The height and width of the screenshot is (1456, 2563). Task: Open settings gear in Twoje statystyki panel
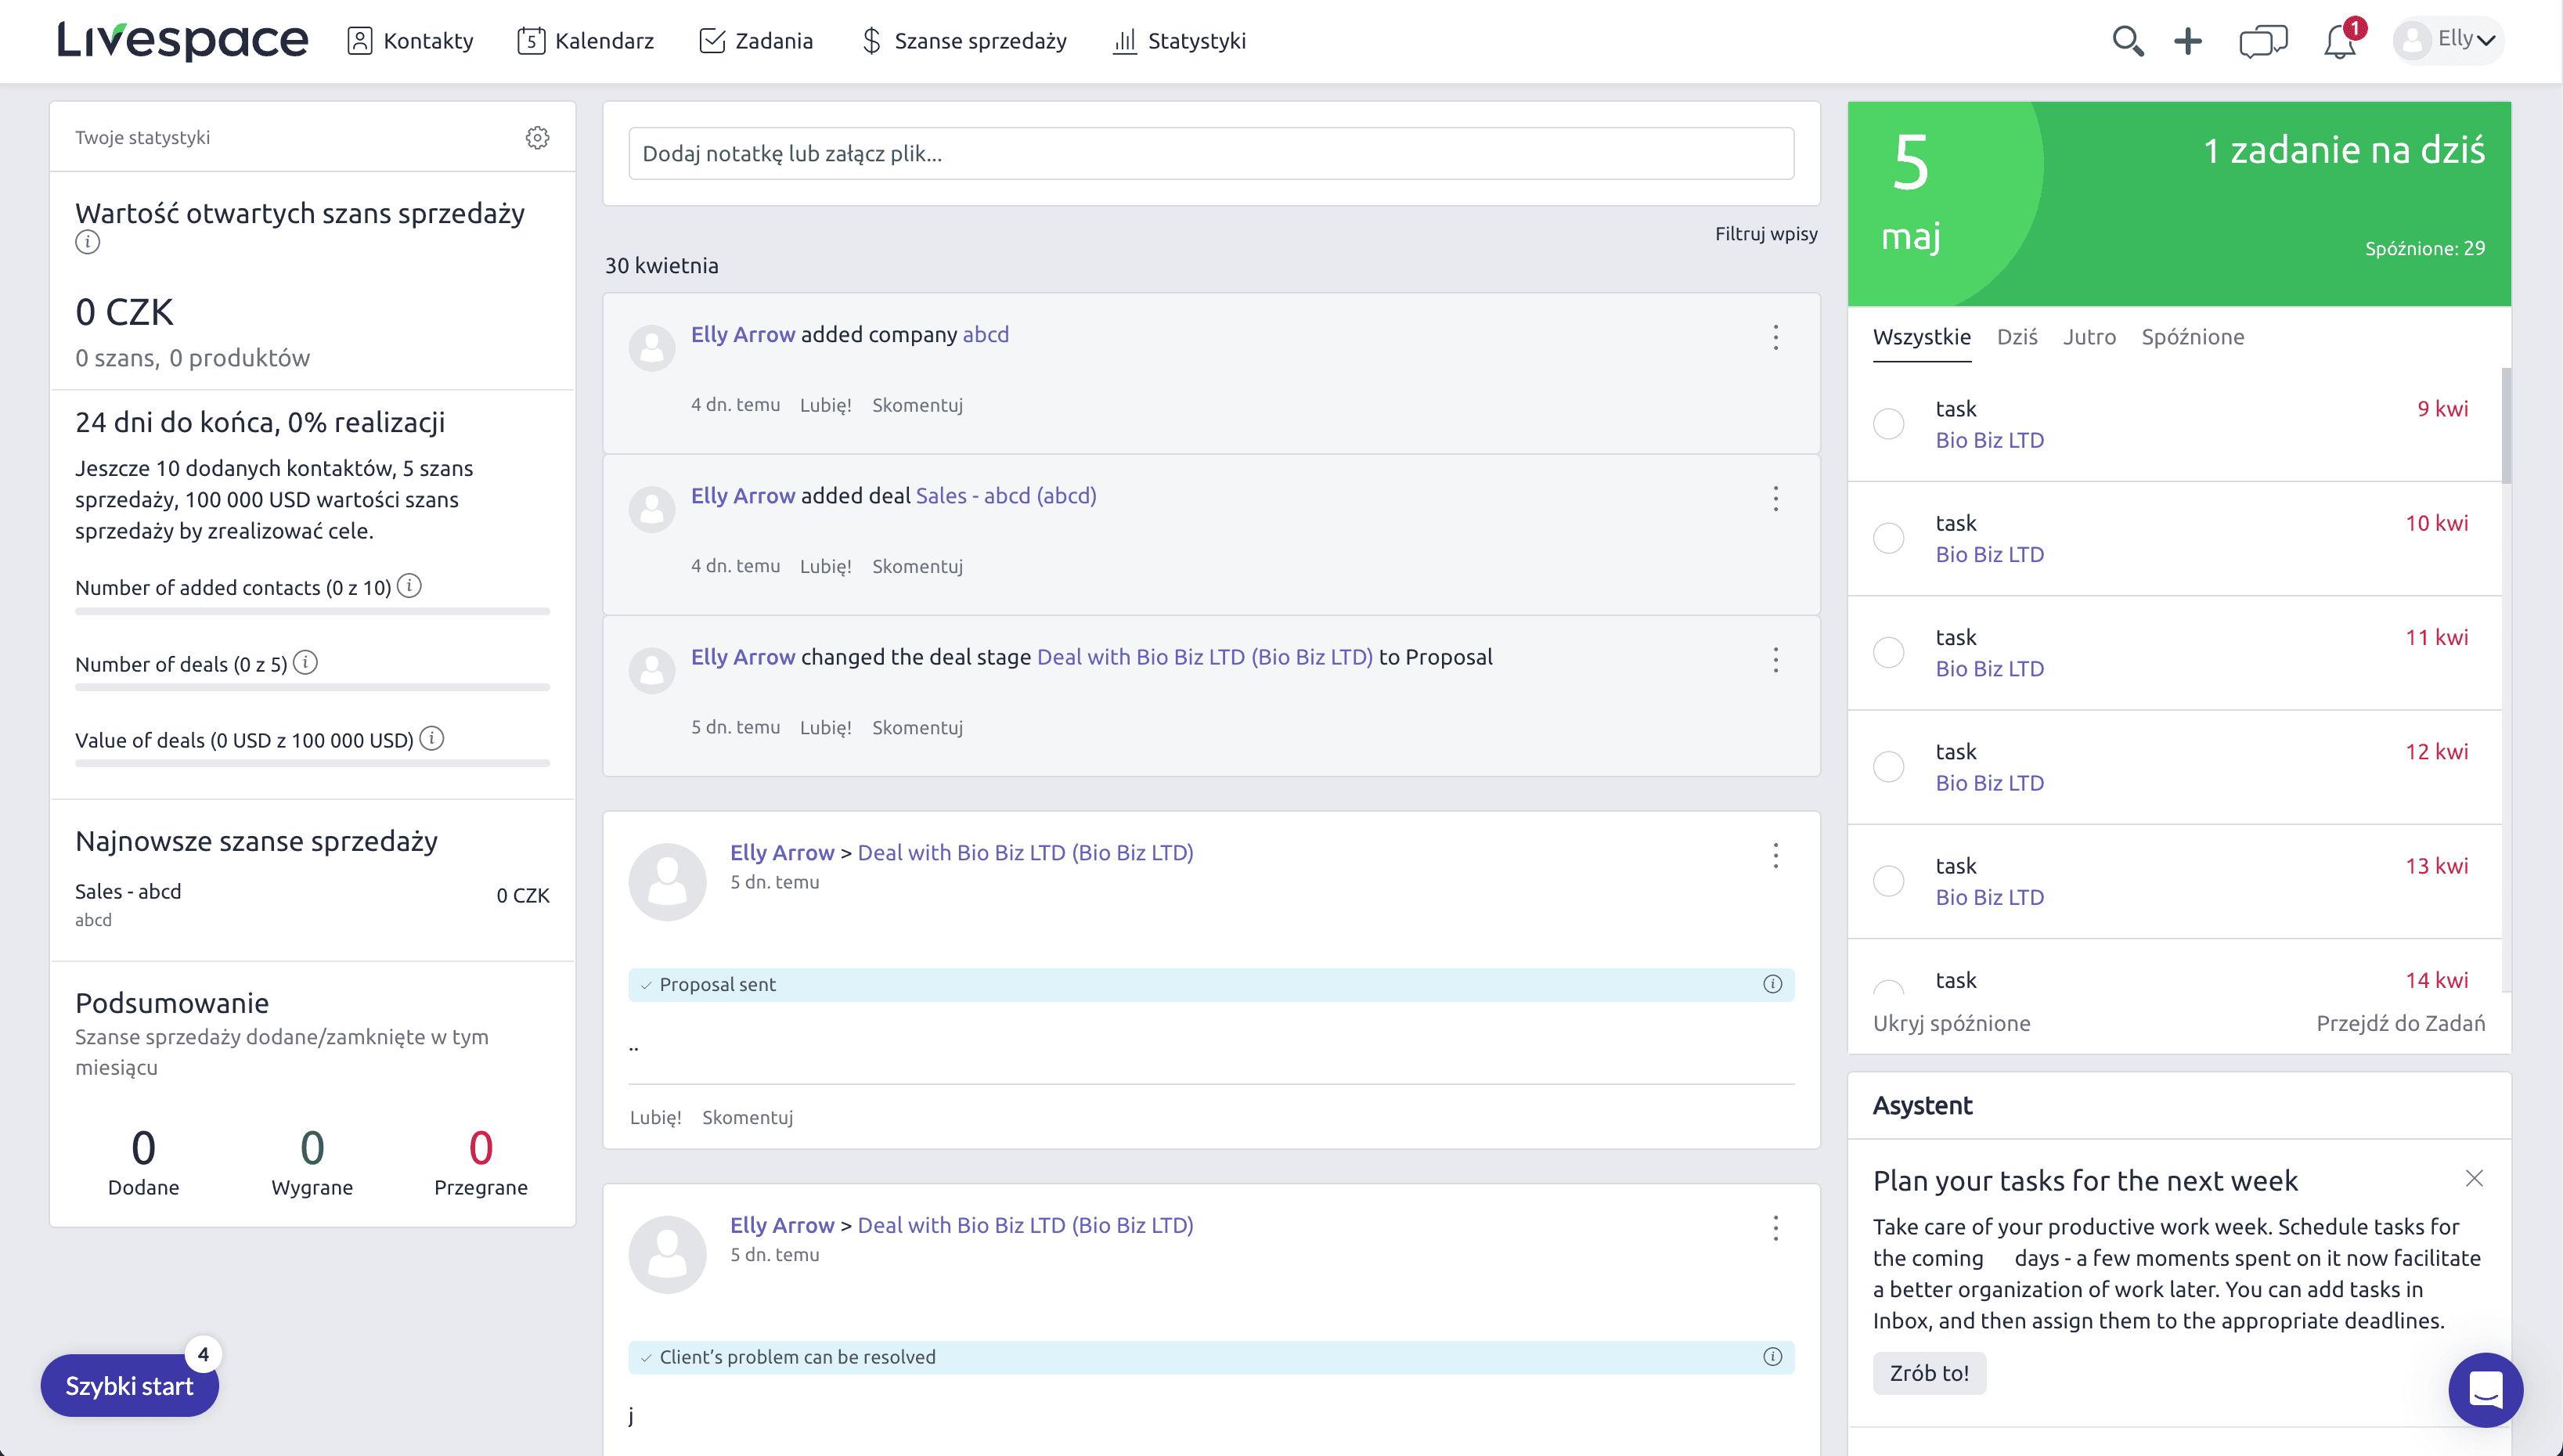537,138
